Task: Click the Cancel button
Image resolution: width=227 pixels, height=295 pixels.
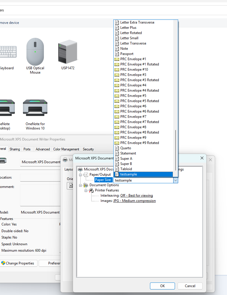Action: 190,286
